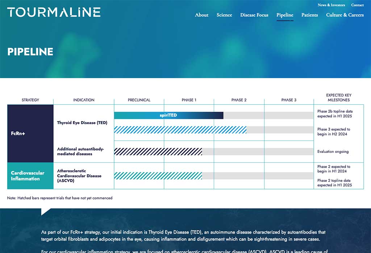This screenshot has height=253, width=371.
Task: Open the About page
Action: click(x=201, y=15)
